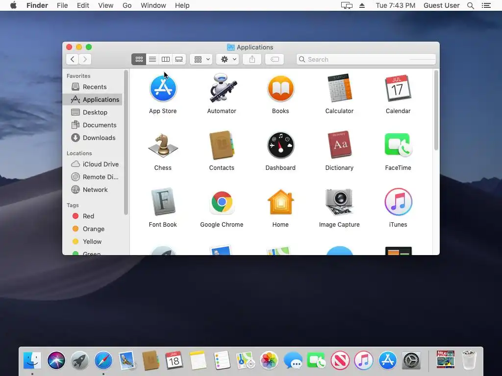Select the Font Book app icon
This screenshot has width=502, height=376.
[163, 202]
